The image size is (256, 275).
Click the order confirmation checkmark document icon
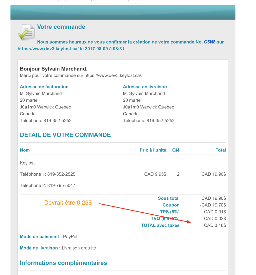coord(26,32)
